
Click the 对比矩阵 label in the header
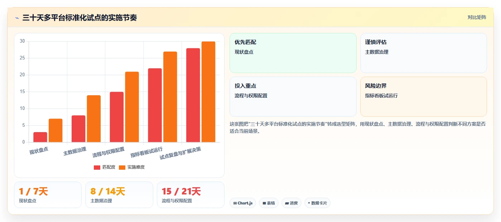click(x=477, y=17)
